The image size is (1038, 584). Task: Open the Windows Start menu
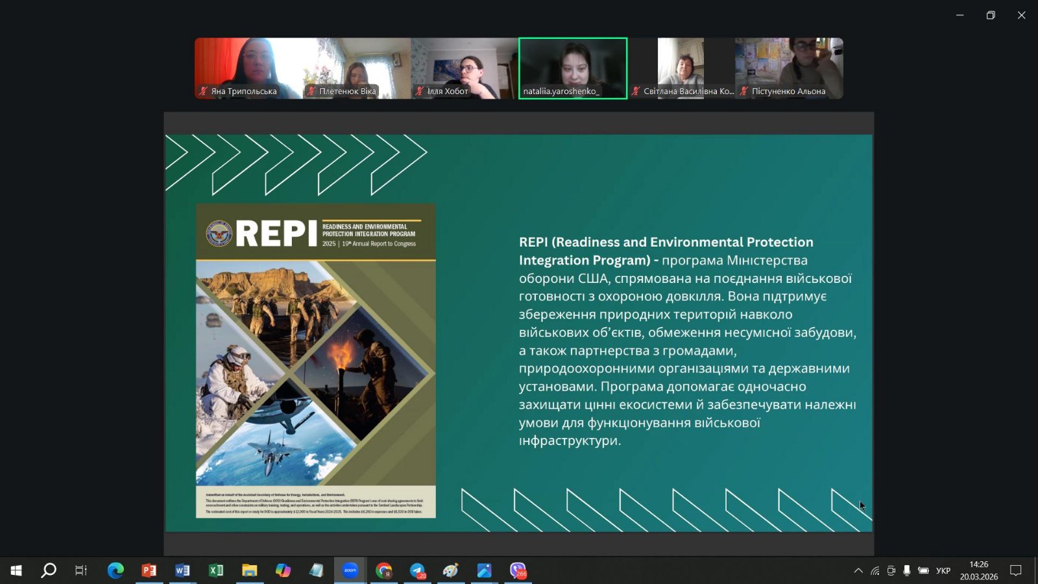(16, 570)
